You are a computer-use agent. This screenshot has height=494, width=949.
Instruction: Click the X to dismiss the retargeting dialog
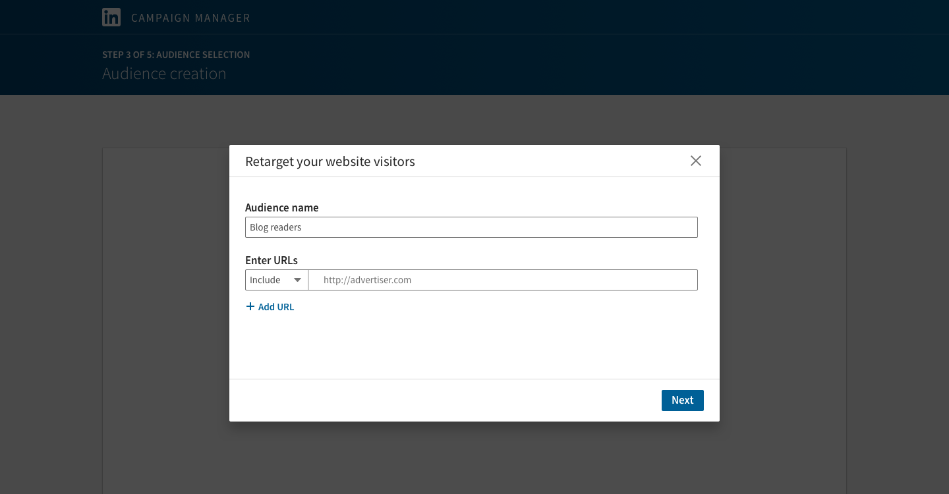(696, 161)
